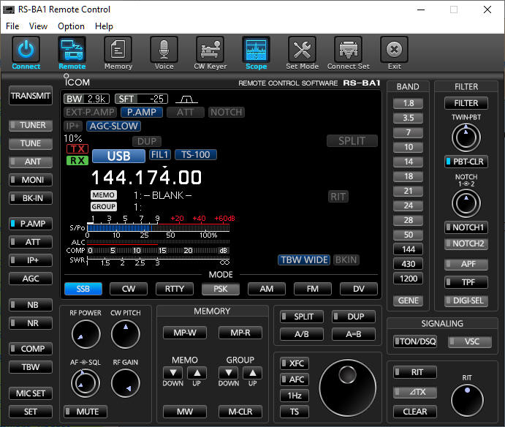This screenshot has width=505, height=427.
Task: Click the FILTER button in Filter panel
Action: (466, 103)
